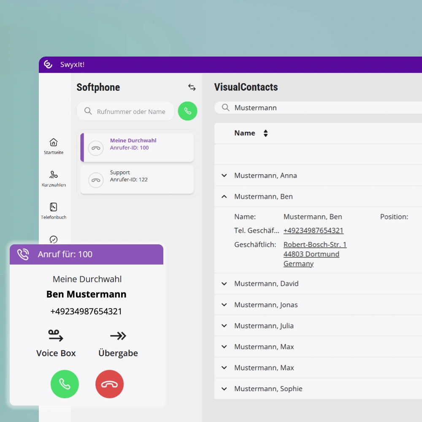The height and width of the screenshot is (422, 422).
Task: Open Startseite in the sidebar
Action: pyautogui.click(x=54, y=146)
